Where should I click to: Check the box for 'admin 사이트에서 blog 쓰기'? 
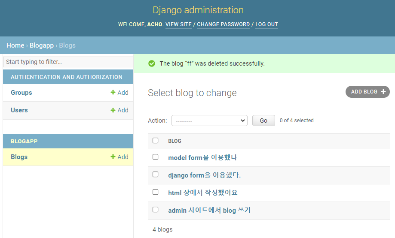156,210
